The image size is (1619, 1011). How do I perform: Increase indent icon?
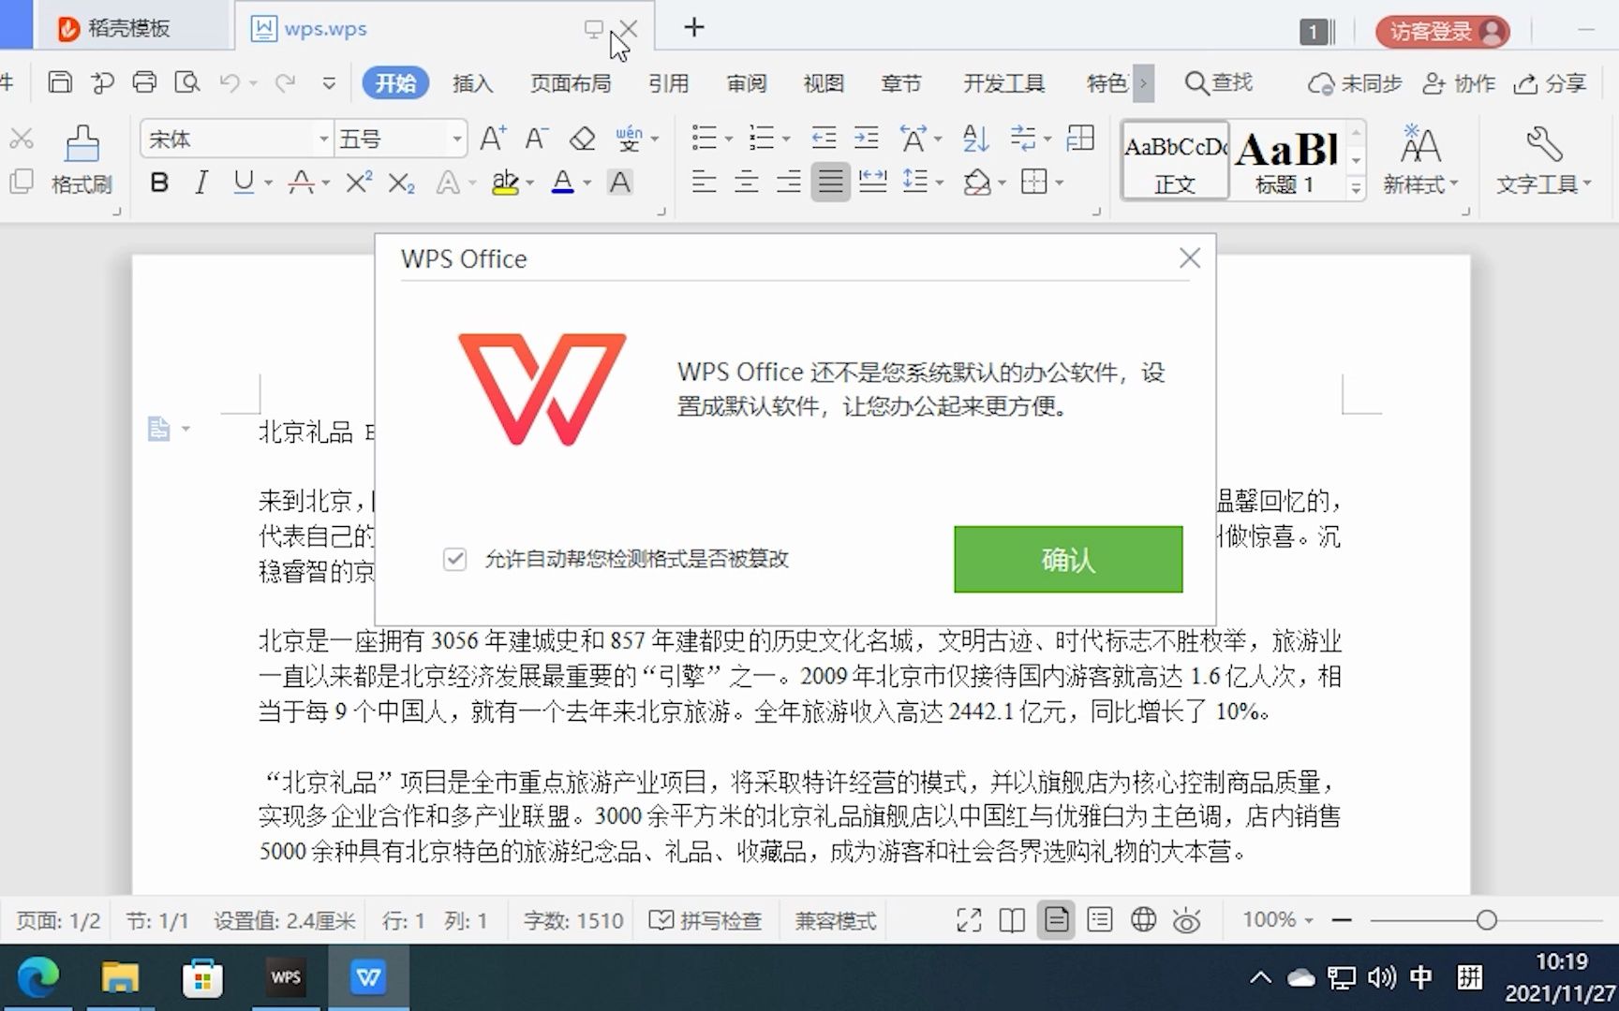point(867,139)
